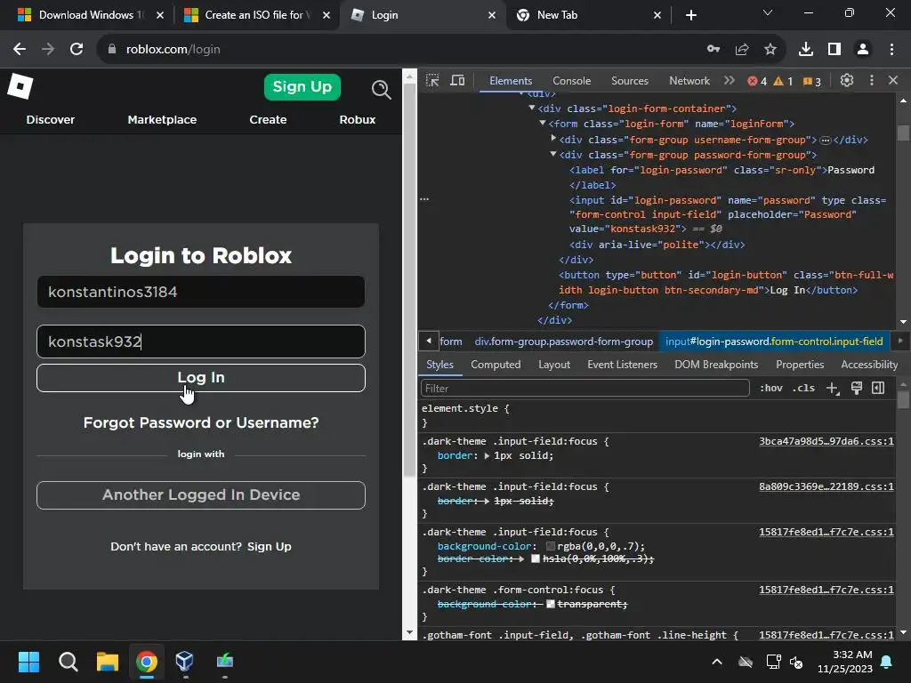Click the password input field
This screenshot has height=683, width=911.
[x=201, y=341]
